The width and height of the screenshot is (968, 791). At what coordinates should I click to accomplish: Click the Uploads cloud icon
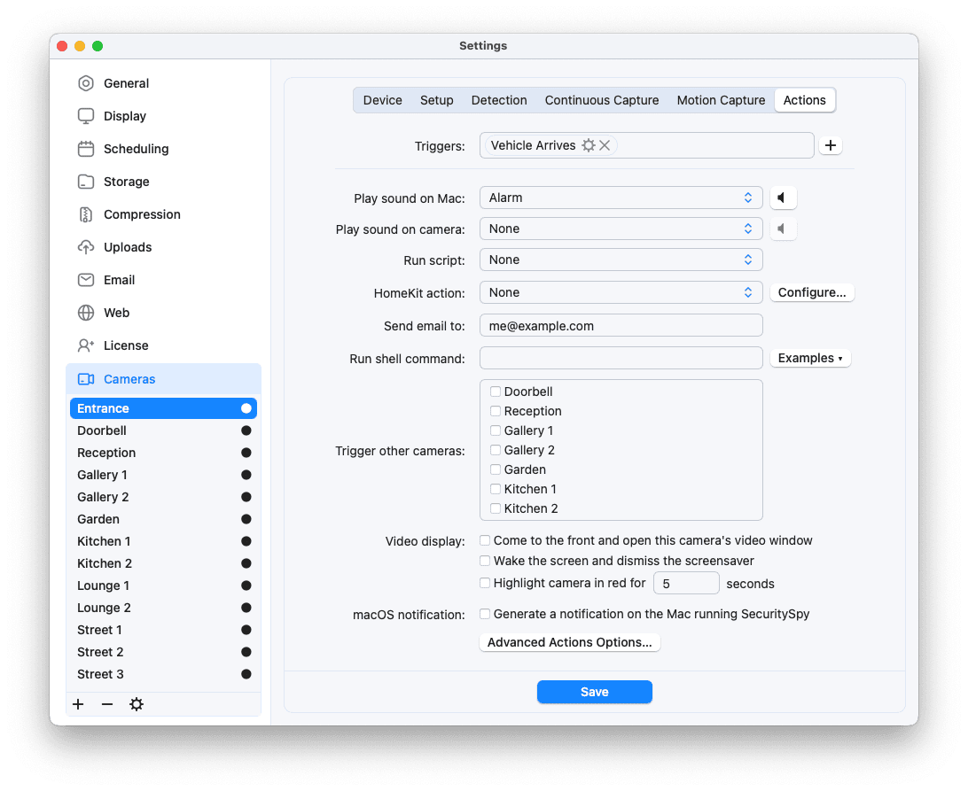[x=85, y=247]
